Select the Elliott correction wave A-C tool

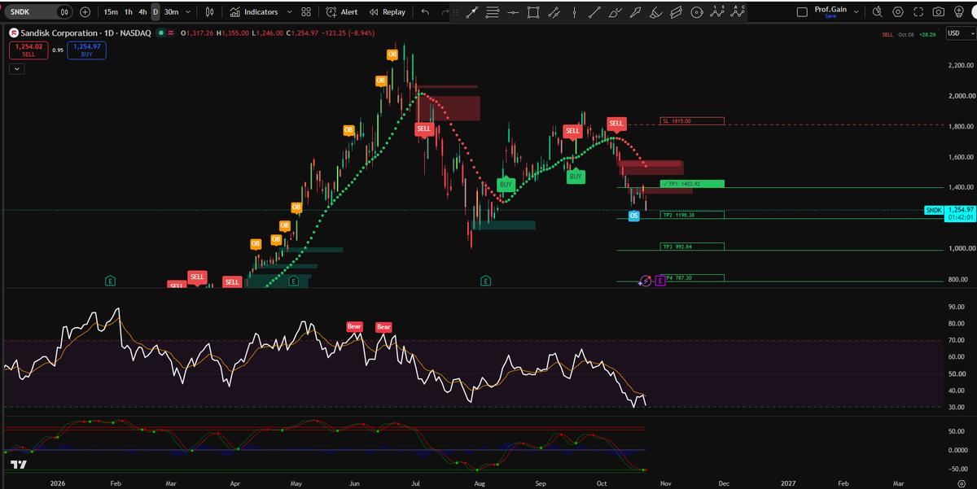coord(738,12)
